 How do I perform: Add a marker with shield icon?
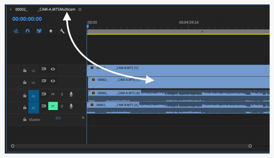click(51, 31)
